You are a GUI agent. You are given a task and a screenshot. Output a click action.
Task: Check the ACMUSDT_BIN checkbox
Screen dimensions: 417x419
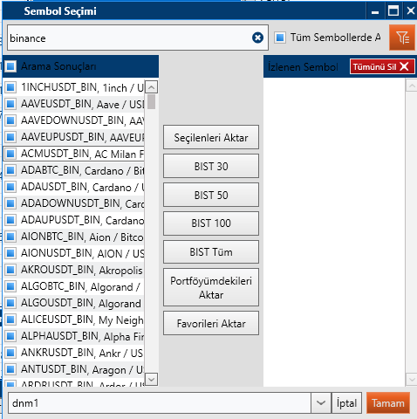(x=10, y=154)
